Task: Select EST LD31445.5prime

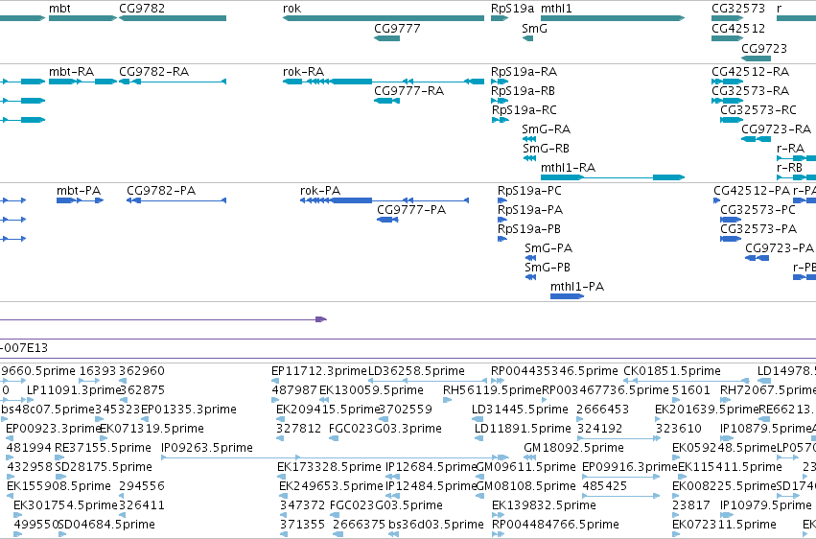Action: tap(520, 410)
